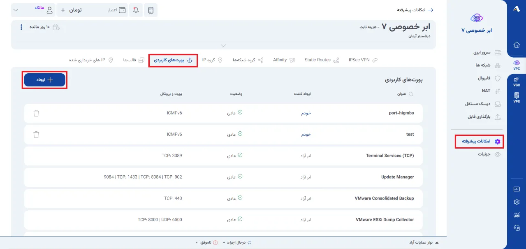This screenshot has height=249, width=526.
Task: Select the پورت‌های کاربردی tab
Action: 173,61
